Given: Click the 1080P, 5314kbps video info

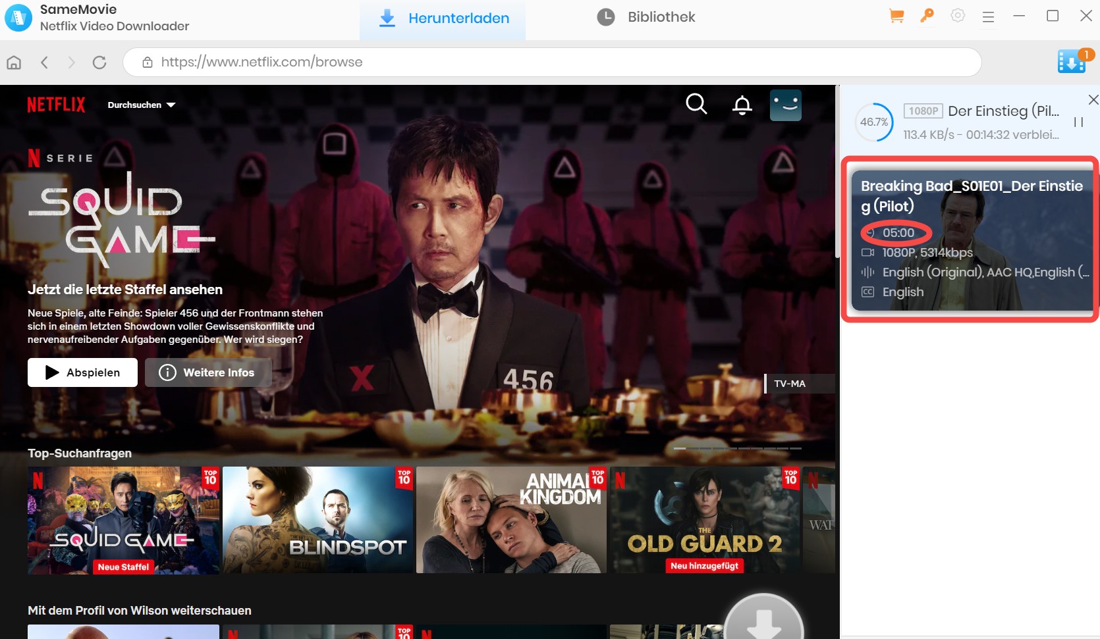Looking at the screenshot, I should coord(927,253).
